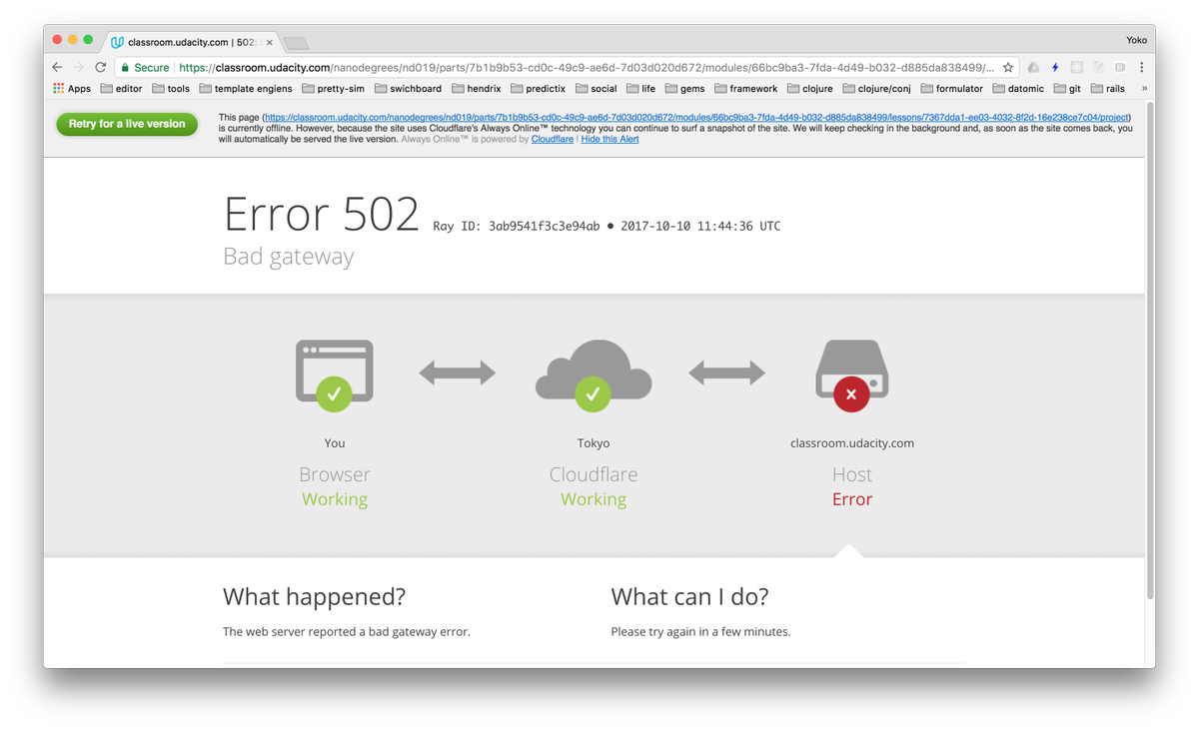
Task: Click the arrow between Cloudflare and host
Action: tap(726, 372)
